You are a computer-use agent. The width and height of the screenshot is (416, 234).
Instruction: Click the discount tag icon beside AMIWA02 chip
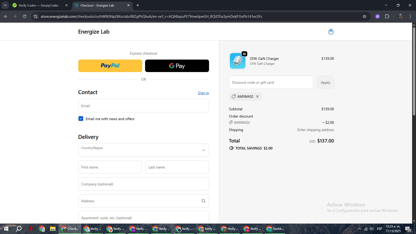click(234, 96)
